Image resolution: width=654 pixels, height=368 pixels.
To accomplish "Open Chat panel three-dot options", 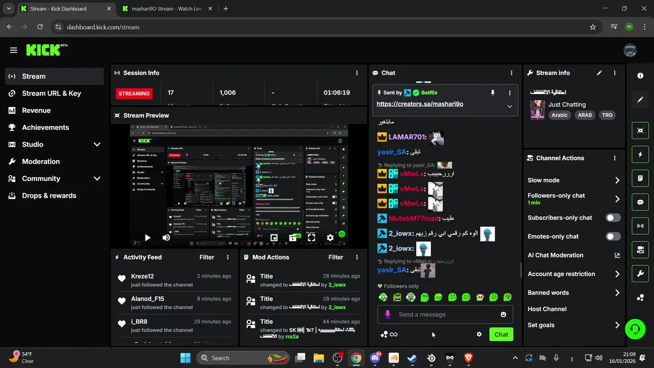I will pyautogui.click(x=511, y=73).
